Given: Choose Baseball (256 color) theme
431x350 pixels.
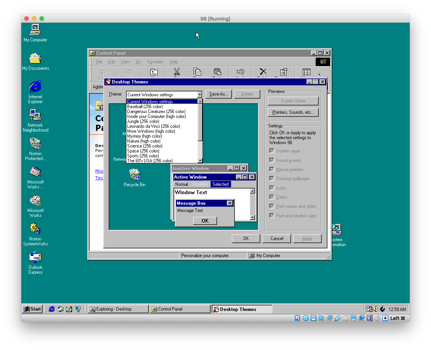Looking at the screenshot, I should [x=162, y=107].
